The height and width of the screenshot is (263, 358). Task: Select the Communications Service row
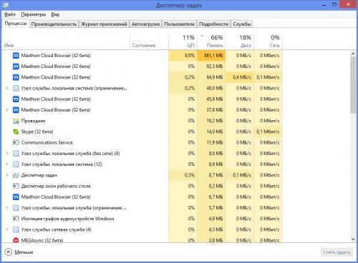pos(142,143)
